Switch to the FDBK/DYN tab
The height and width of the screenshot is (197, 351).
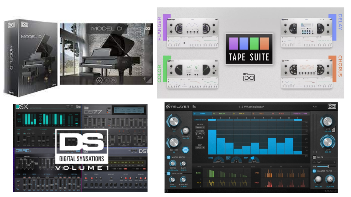click(300, 114)
